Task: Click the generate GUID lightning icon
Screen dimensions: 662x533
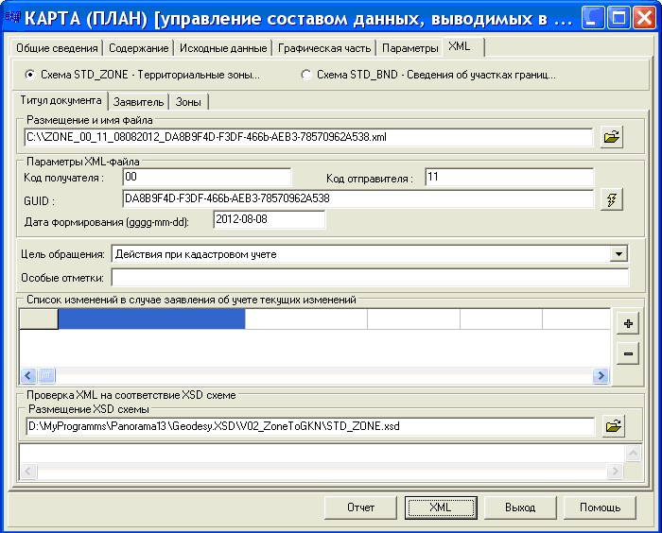Action: [612, 199]
